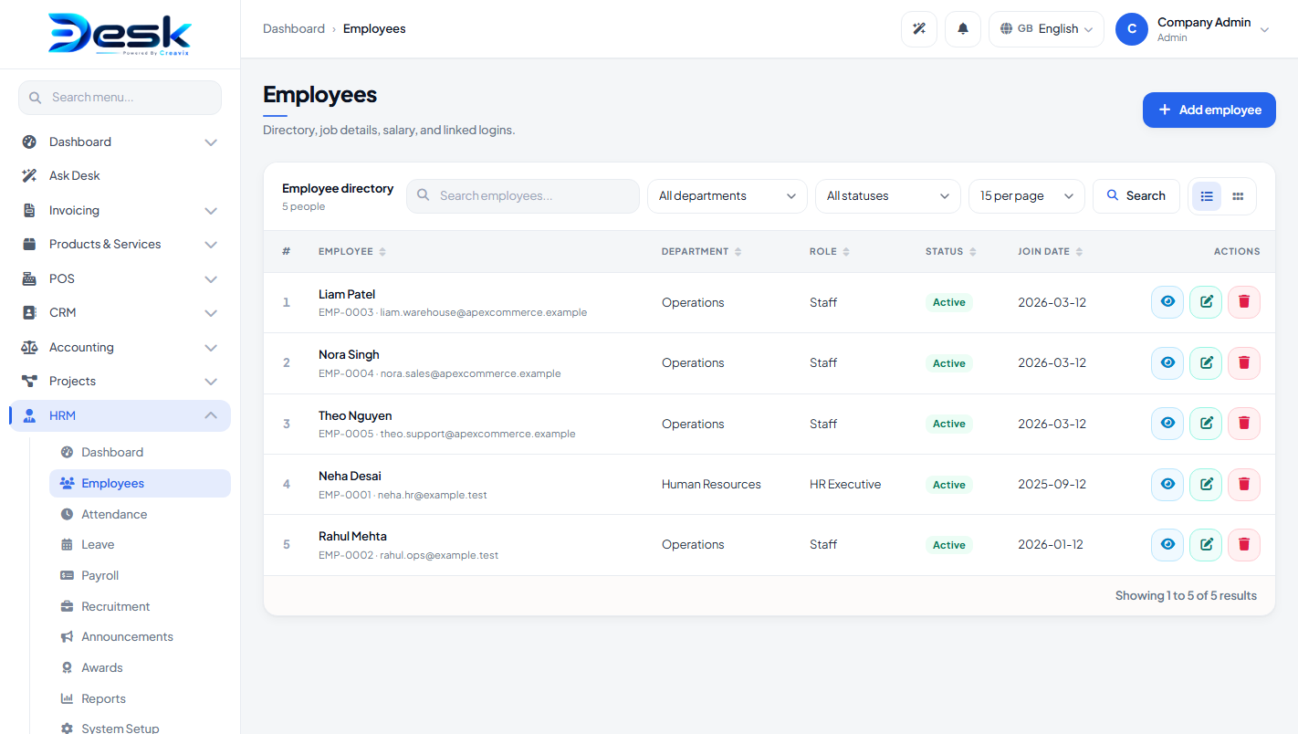Switch to list view layout
This screenshot has width=1298, height=734.
pos(1207,196)
